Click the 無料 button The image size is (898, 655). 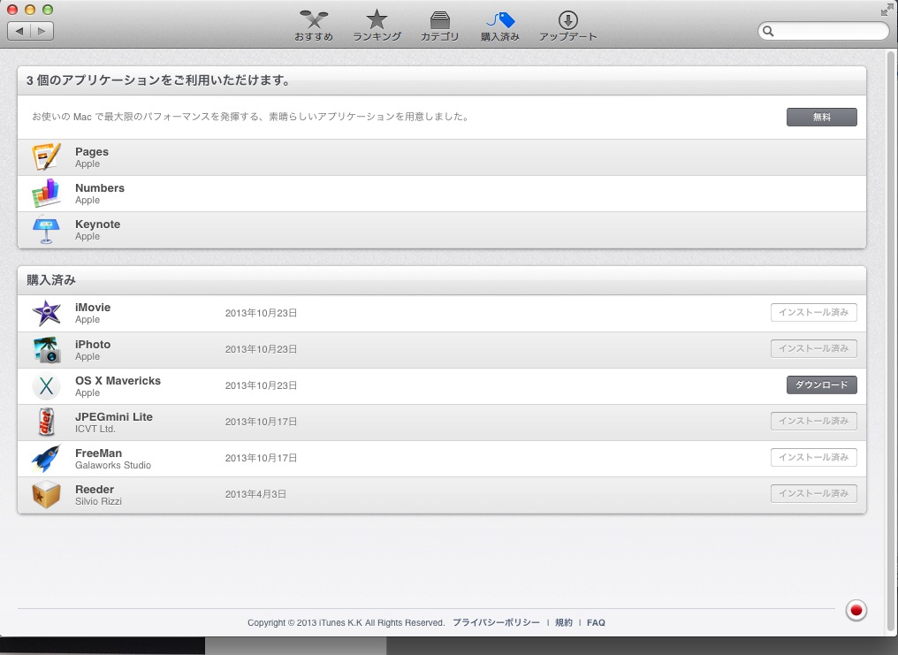coord(822,117)
